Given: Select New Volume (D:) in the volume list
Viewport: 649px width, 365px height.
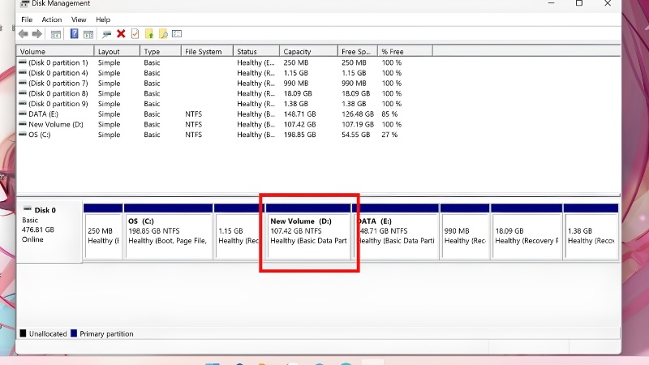Looking at the screenshot, I should pos(56,125).
